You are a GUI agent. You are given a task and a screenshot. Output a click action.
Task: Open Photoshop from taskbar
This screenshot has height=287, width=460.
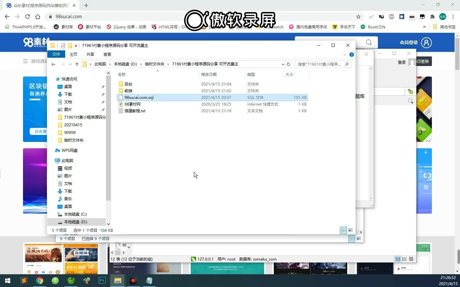pyautogui.click(x=102, y=281)
